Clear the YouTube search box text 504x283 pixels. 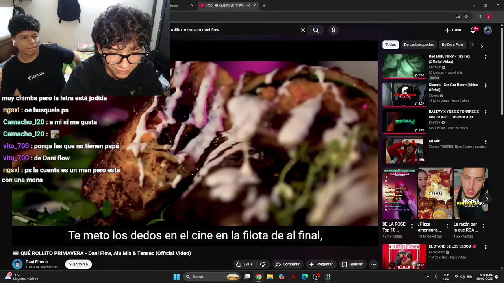pos(303,30)
